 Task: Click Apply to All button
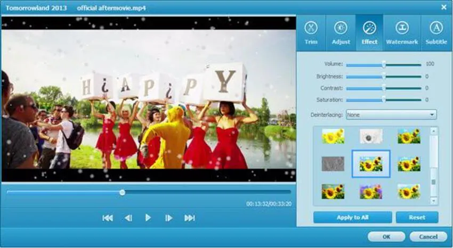tap(352, 218)
